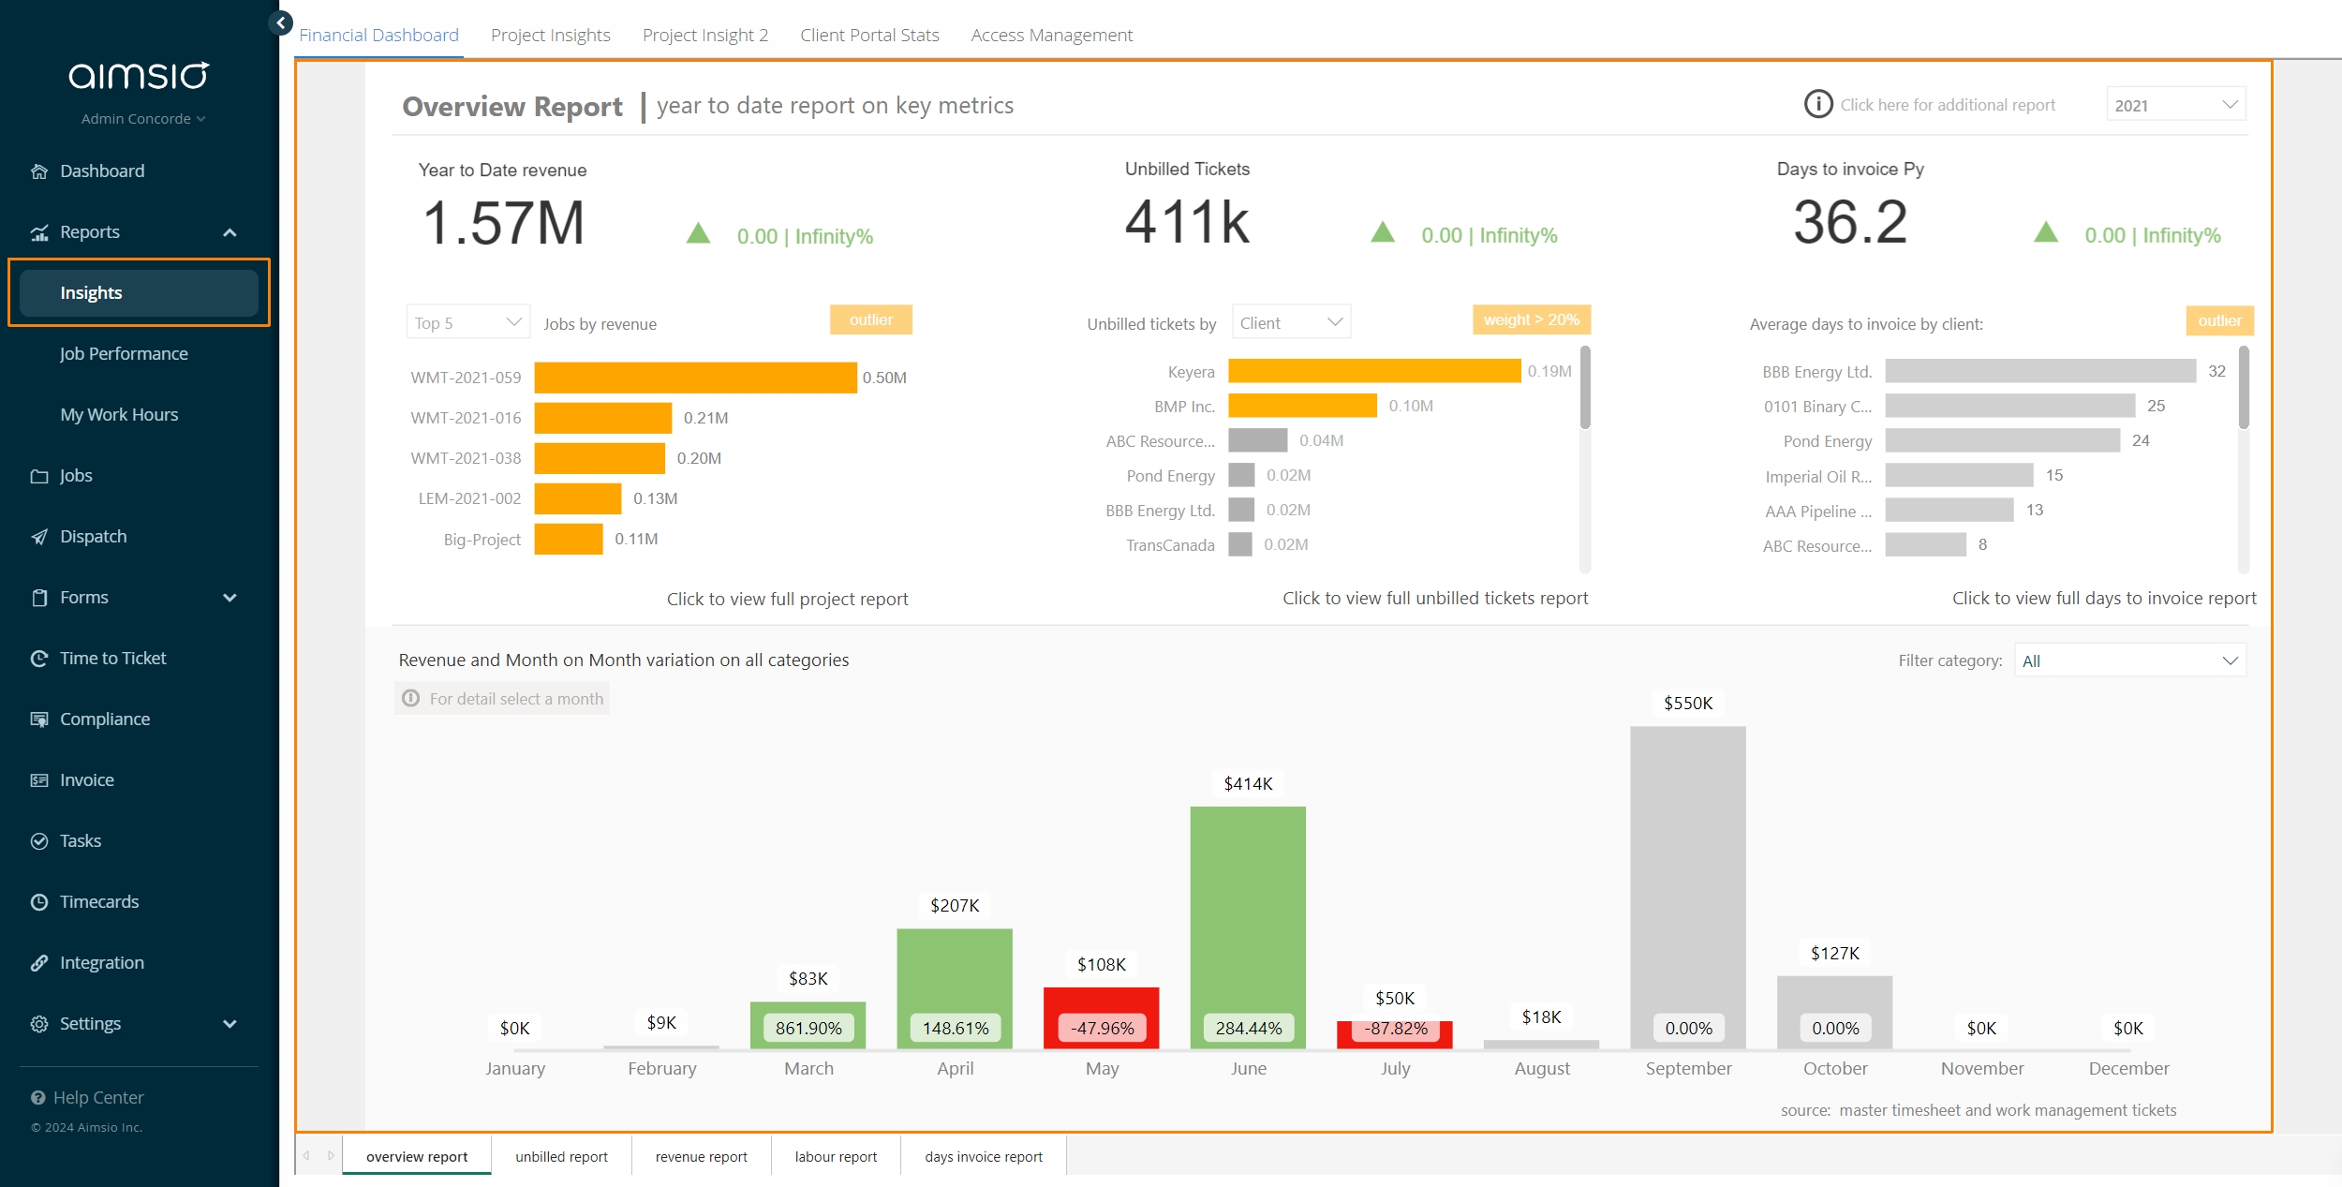Select the days invoice report sheet tab
The height and width of the screenshot is (1187, 2342).
(983, 1156)
